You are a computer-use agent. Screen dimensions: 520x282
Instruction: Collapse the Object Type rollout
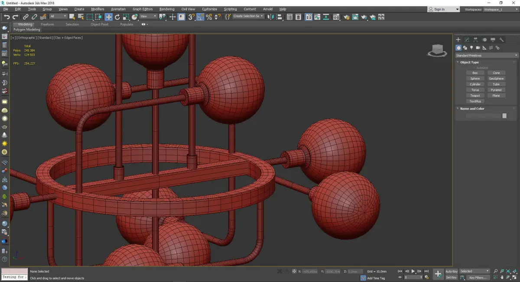469,62
